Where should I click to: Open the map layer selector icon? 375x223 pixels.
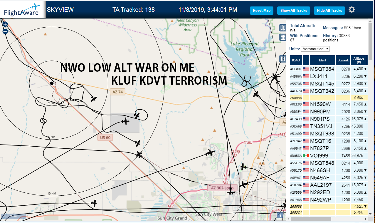[x=282, y=28]
